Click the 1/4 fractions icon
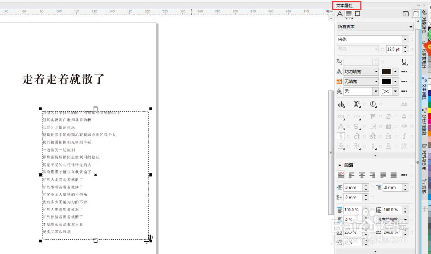Viewport: 431px width, 254px height. (357, 117)
